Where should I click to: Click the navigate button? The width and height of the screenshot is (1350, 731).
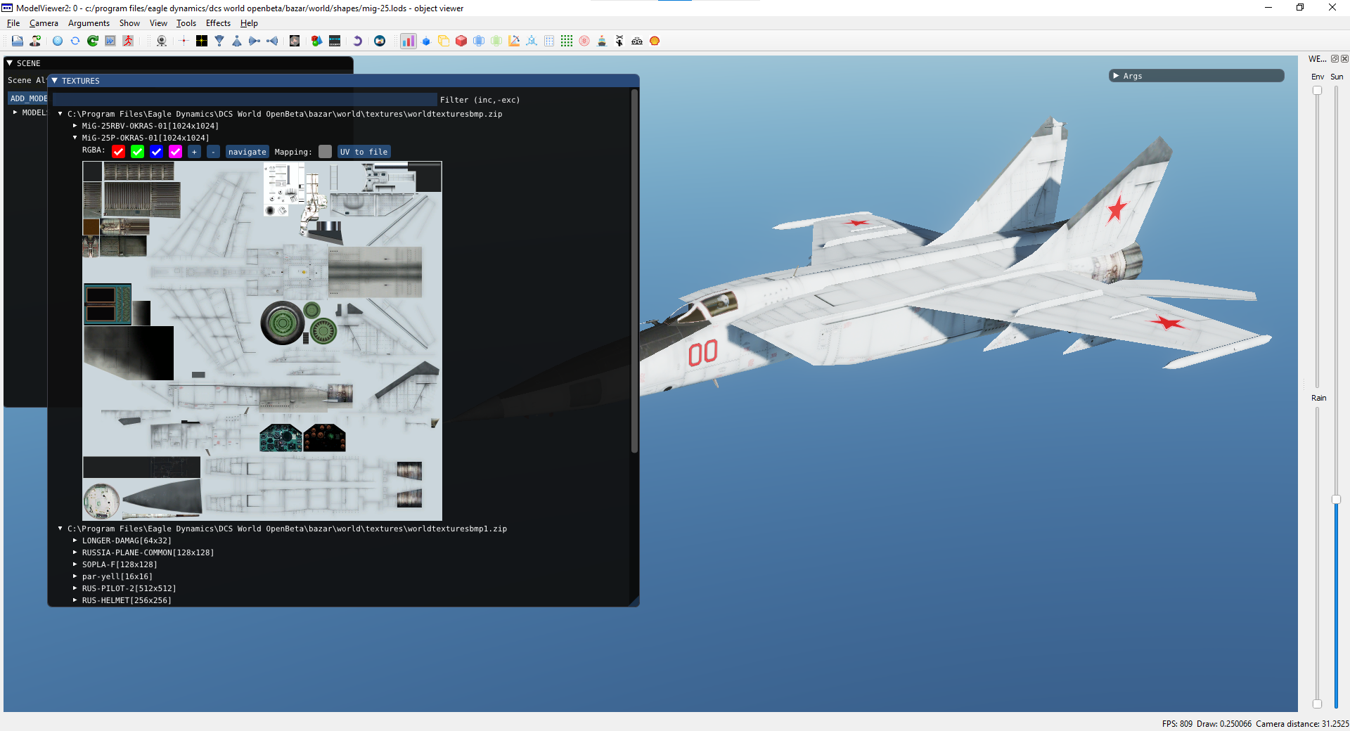click(247, 152)
